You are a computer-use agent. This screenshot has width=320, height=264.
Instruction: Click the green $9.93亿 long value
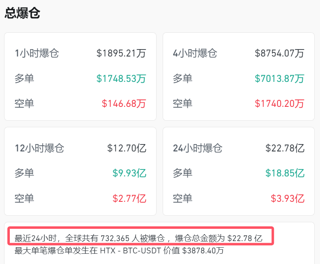[129, 173]
